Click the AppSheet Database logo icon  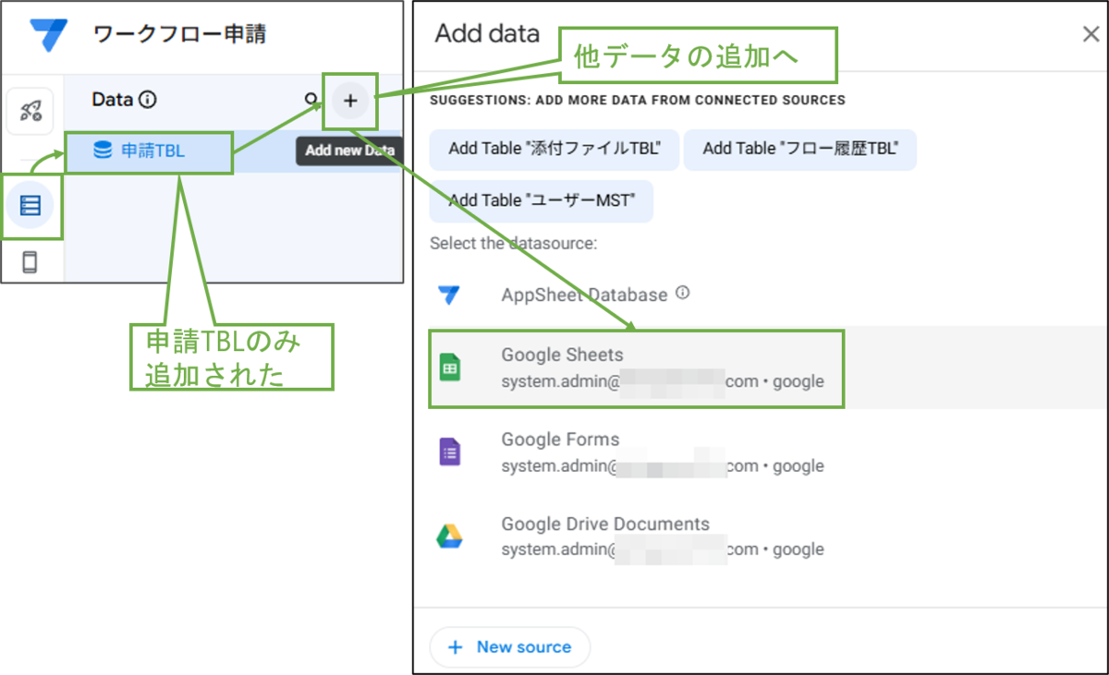pyautogui.click(x=449, y=295)
